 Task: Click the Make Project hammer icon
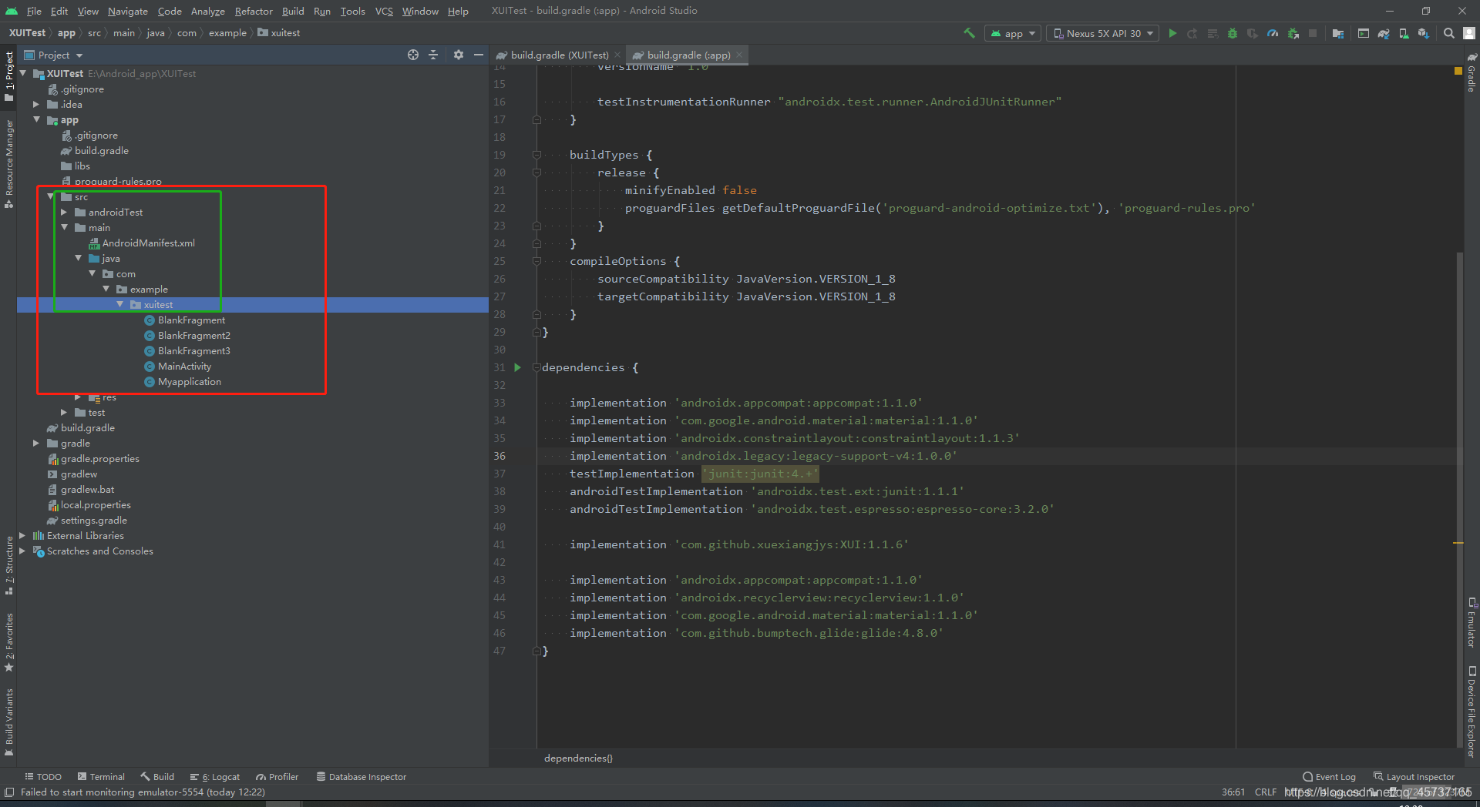click(x=969, y=33)
